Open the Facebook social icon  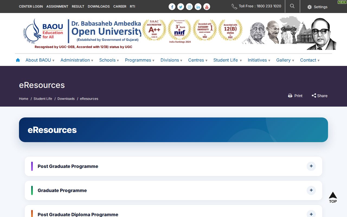coord(172,7)
